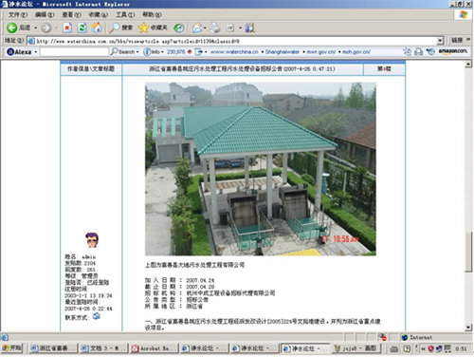The height and width of the screenshot is (357, 474).
Task: Open Favorites using the star icon
Action: pyautogui.click(x=153, y=28)
